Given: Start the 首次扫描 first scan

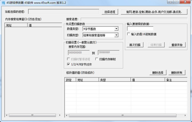Looking at the screenshot, I should (x=135, y=45).
